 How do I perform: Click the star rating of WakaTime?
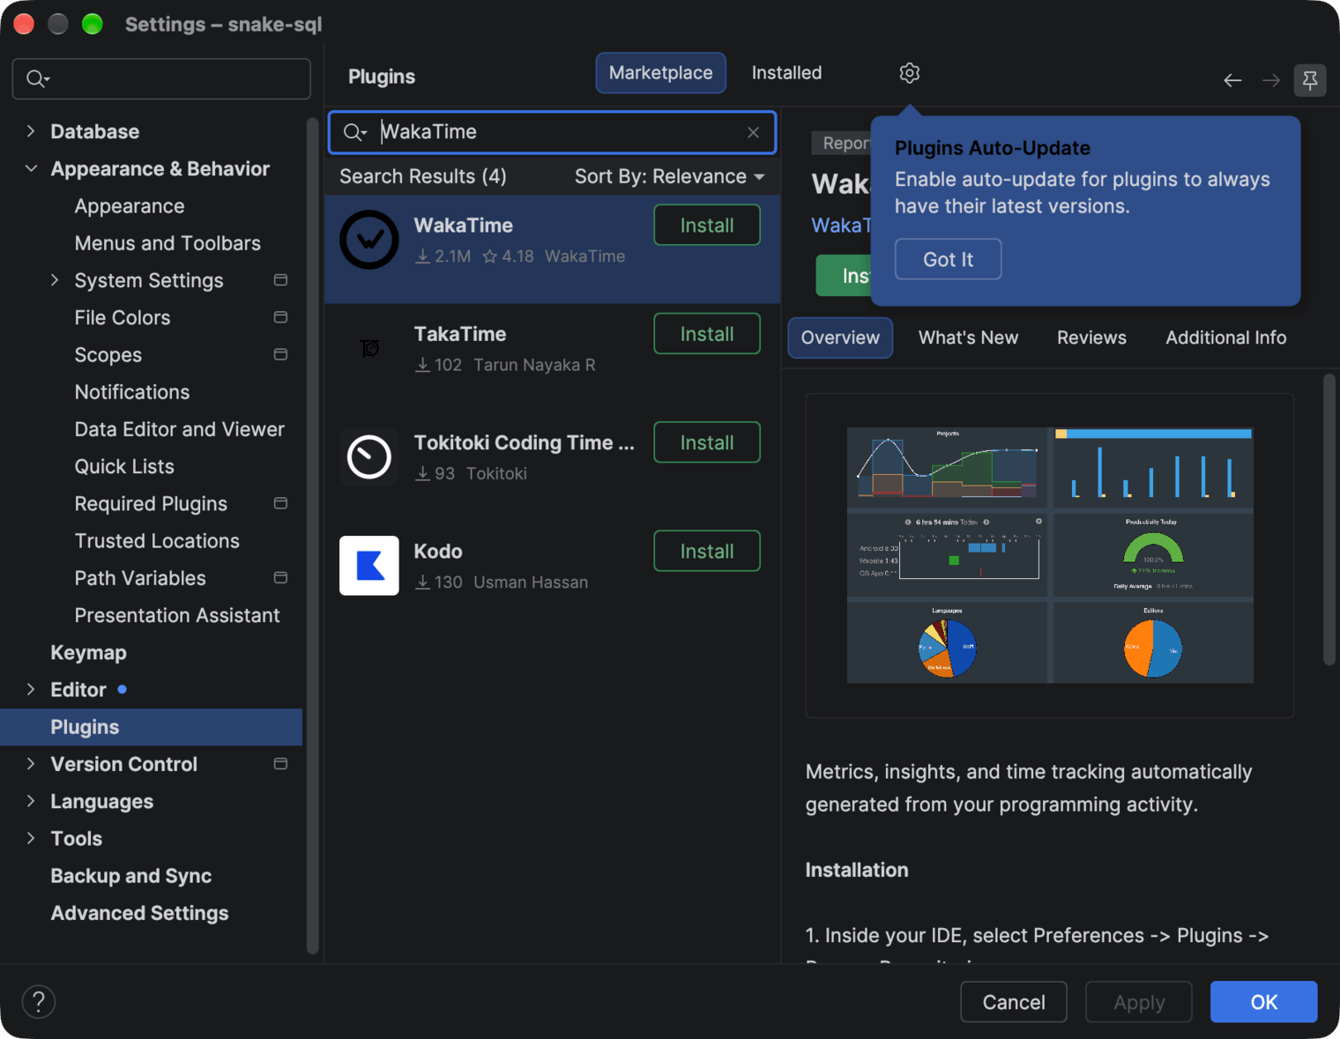pos(508,256)
